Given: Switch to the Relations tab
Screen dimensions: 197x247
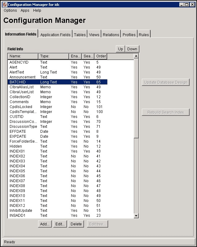Looking at the screenshot, I should (x=111, y=35).
